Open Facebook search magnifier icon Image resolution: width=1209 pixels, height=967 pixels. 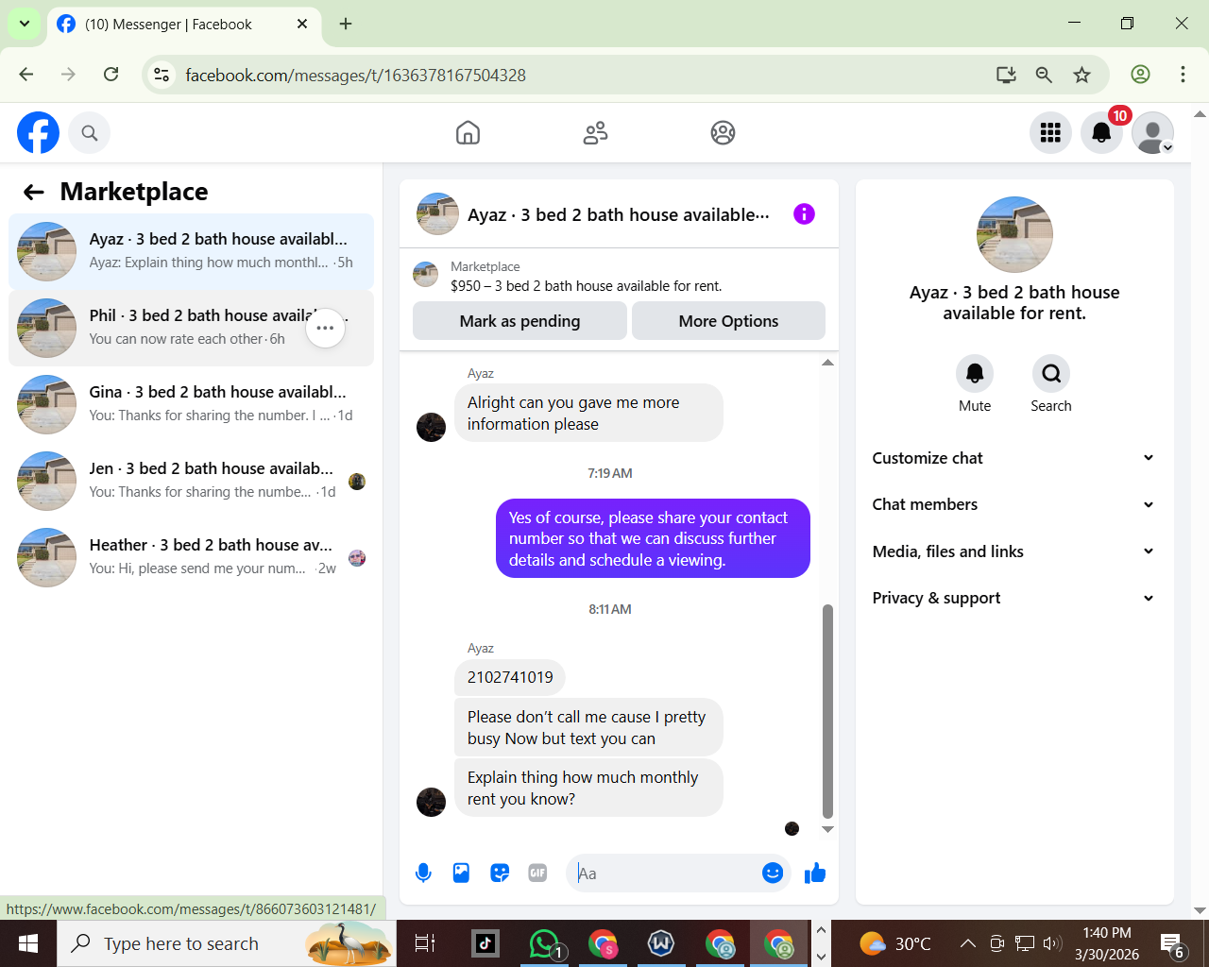click(90, 133)
